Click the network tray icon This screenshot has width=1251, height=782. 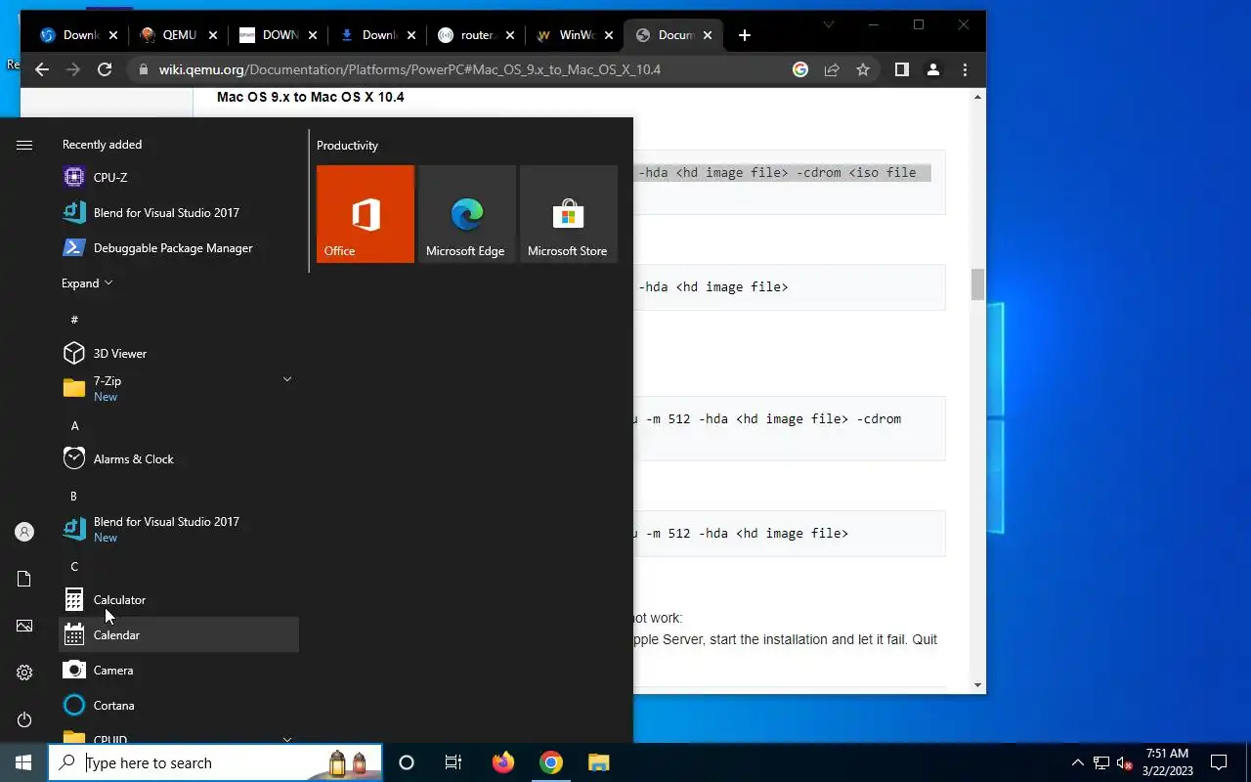pyautogui.click(x=1101, y=762)
